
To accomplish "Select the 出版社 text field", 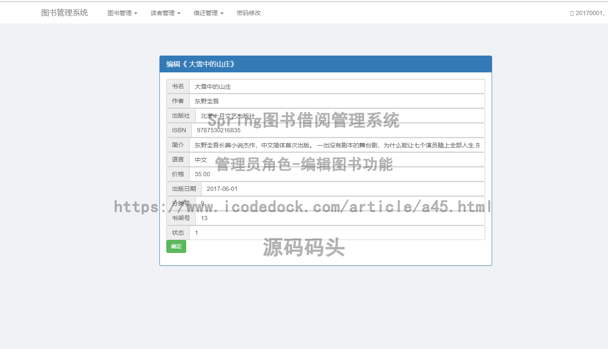I will pos(340,116).
